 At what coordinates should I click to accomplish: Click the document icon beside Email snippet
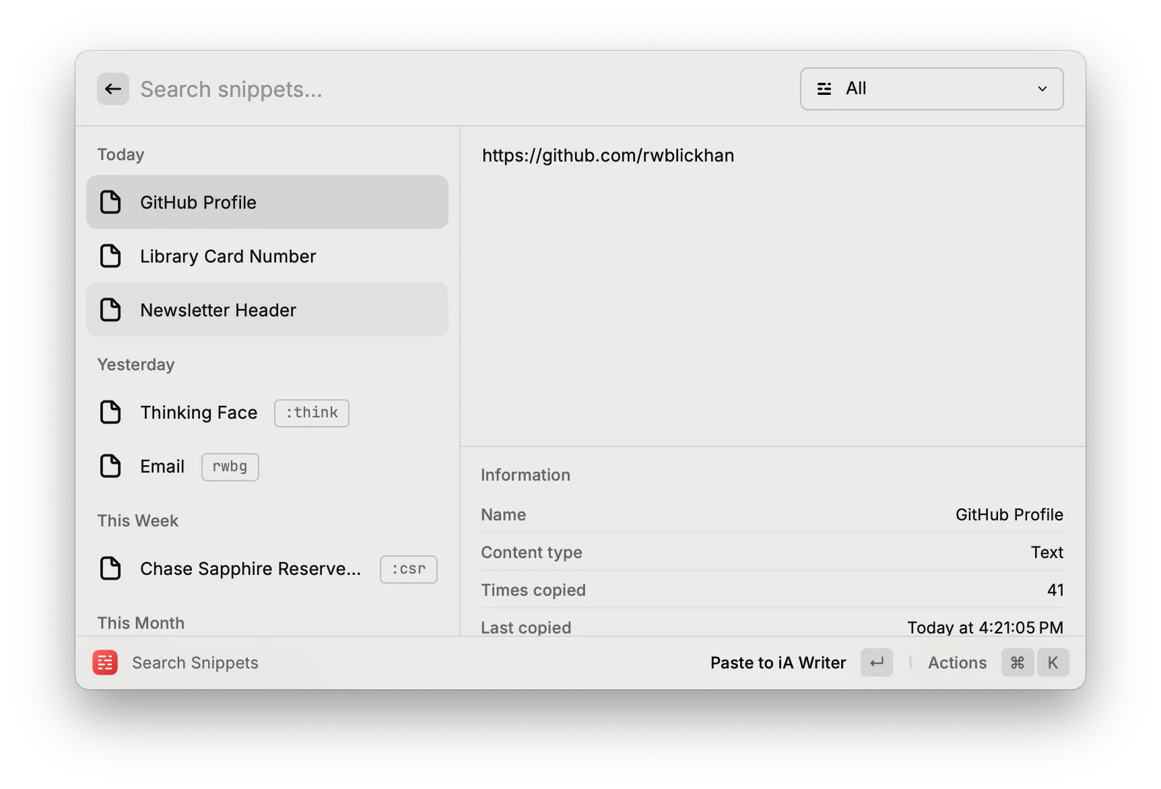pos(111,466)
